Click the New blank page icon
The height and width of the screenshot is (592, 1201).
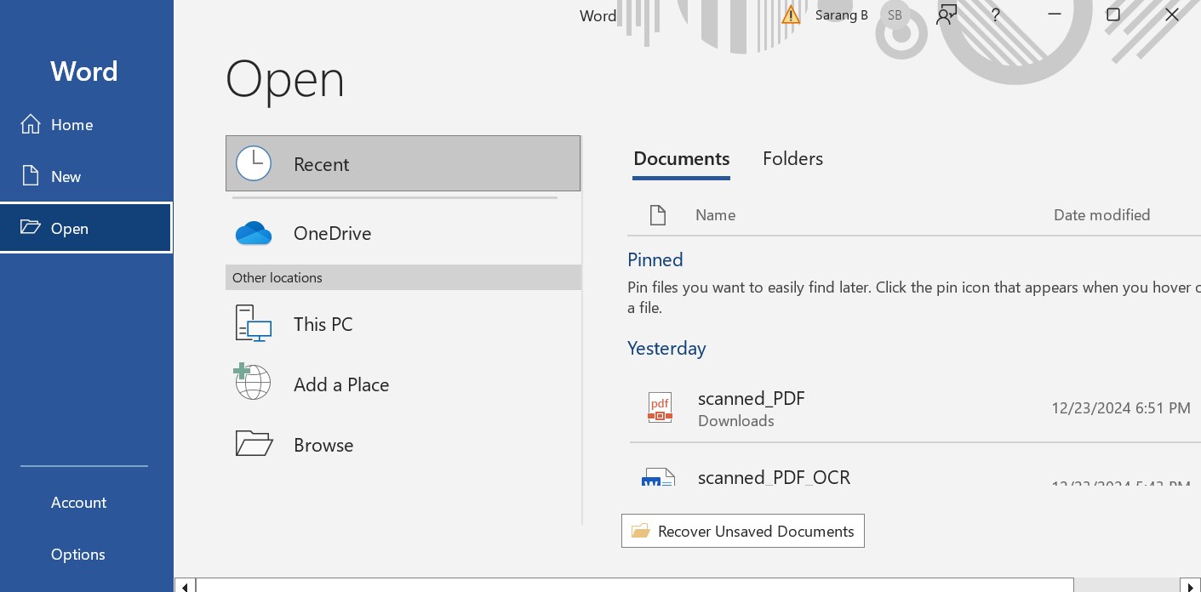point(31,176)
